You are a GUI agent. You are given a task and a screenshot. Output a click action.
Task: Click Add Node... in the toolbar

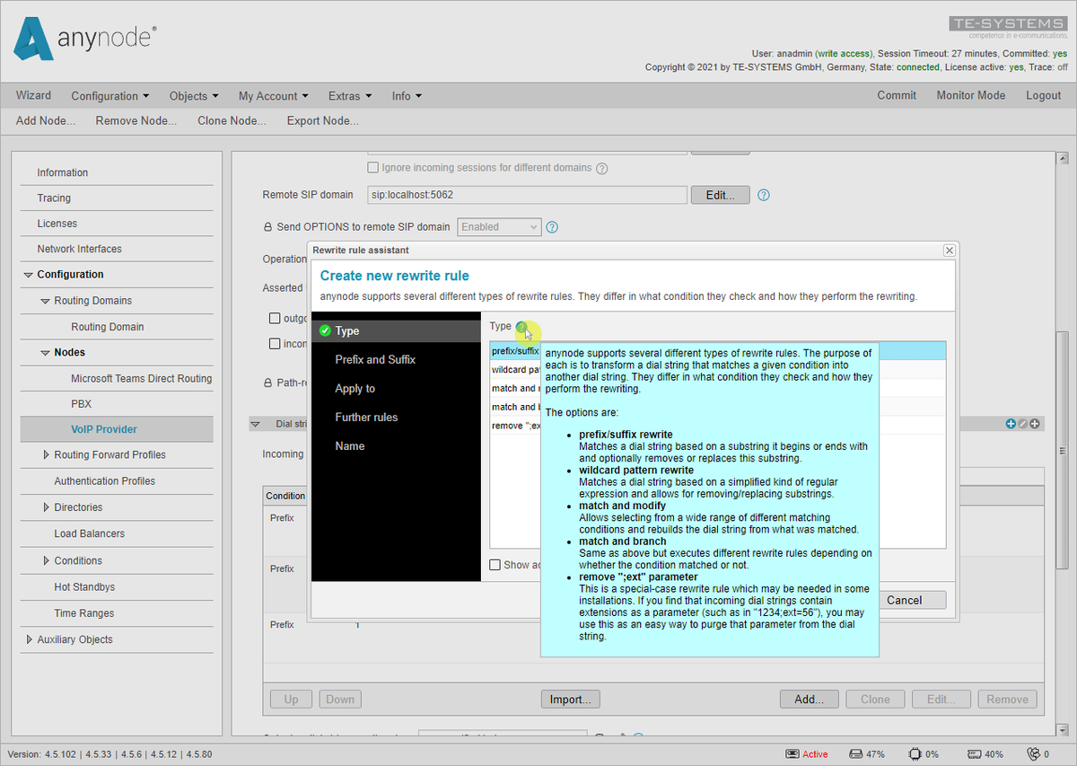click(x=46, y=120)
